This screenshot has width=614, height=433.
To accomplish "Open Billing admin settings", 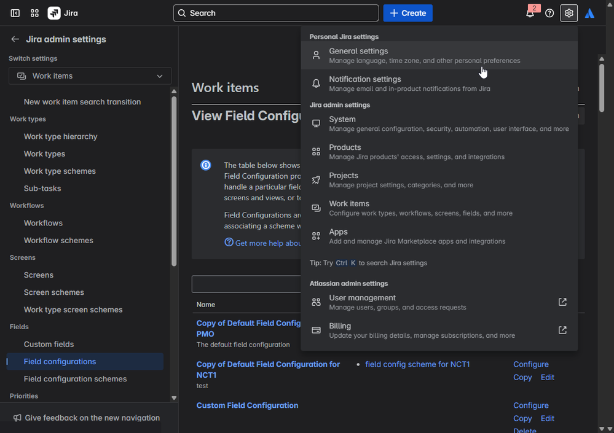I will (x=439, y=330).
